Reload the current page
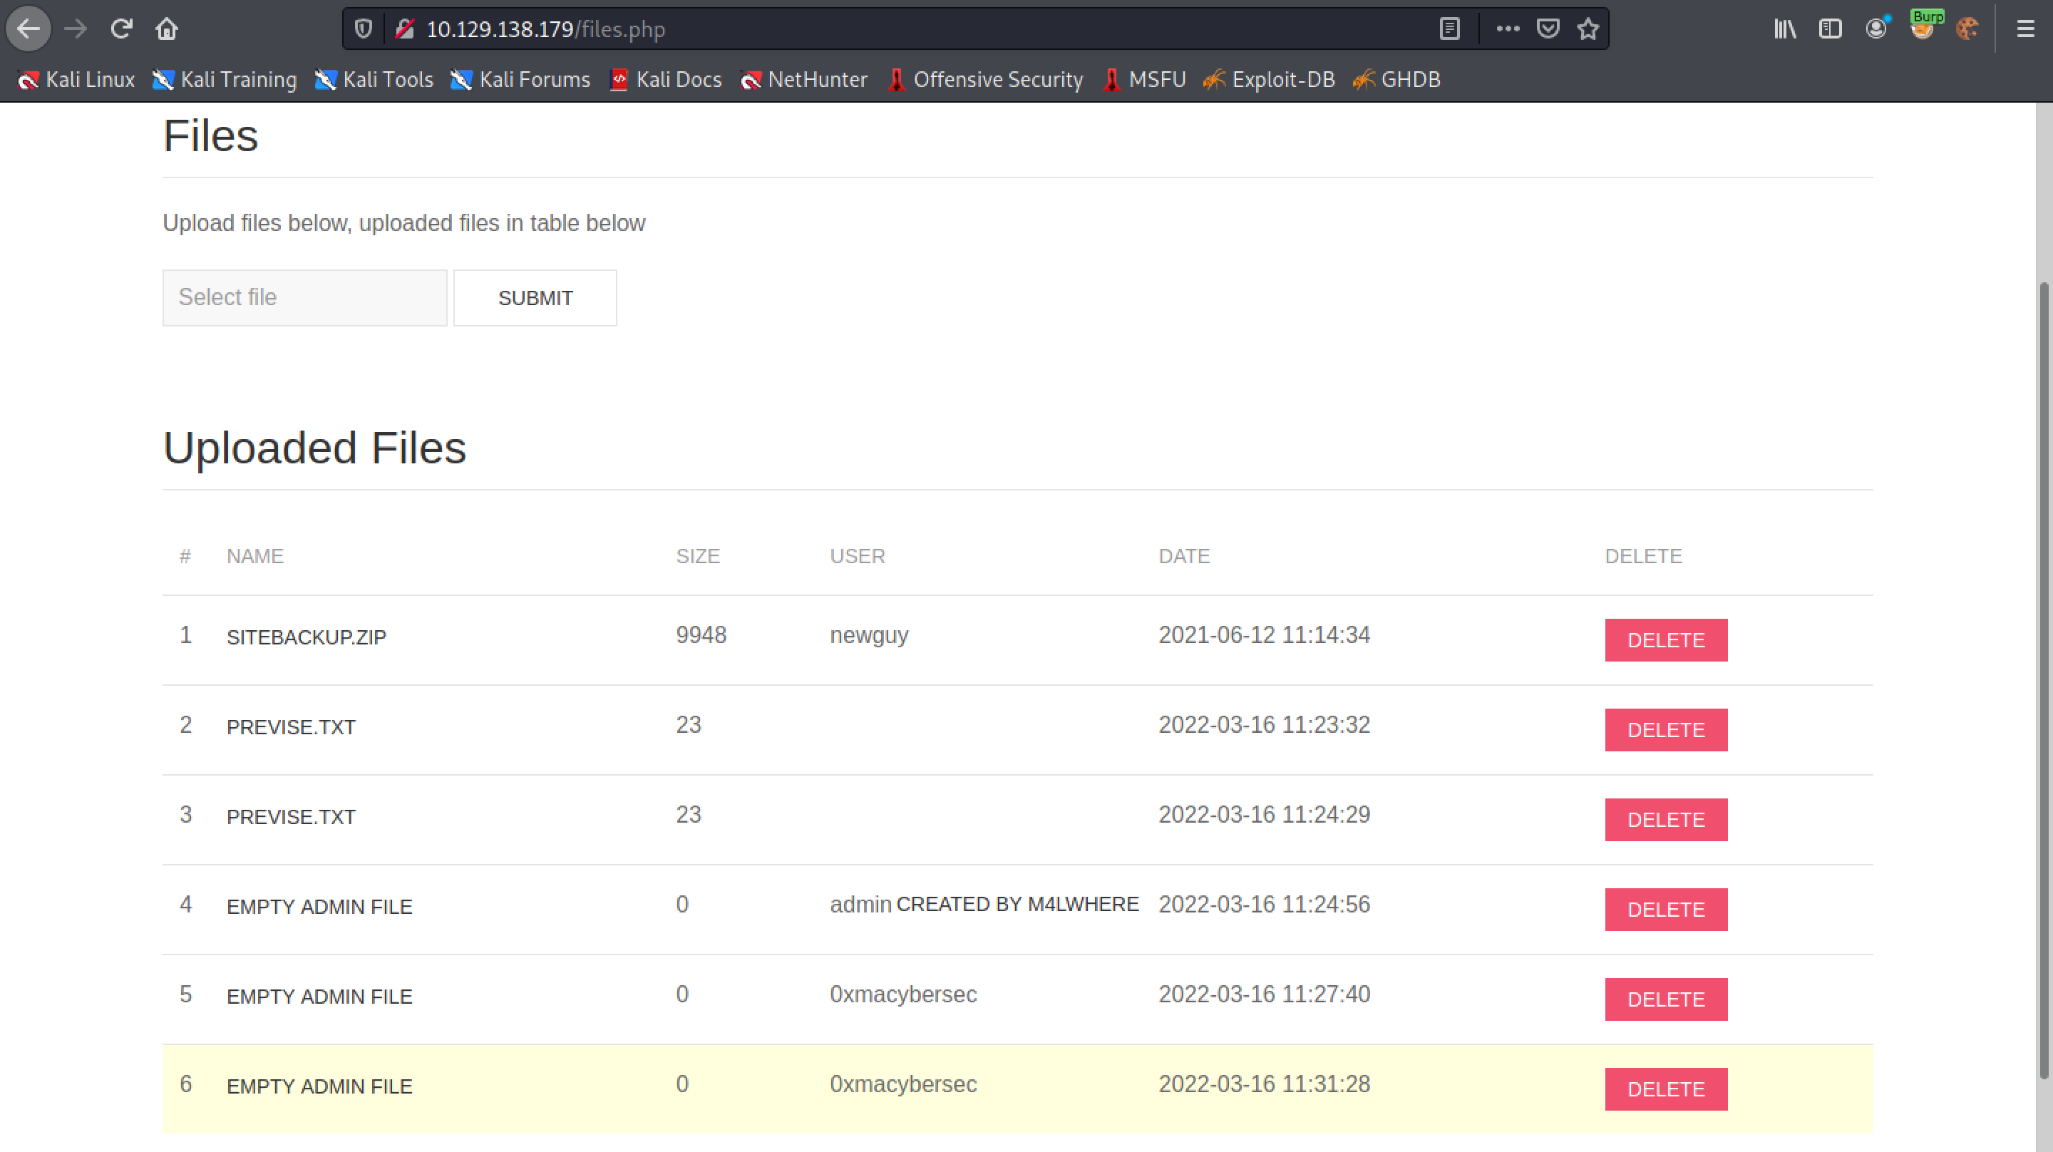This screenshot has height=1152, width=2053. (121, 29)
